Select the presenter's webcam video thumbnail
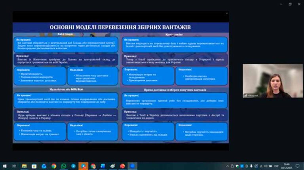 [272, 81]
